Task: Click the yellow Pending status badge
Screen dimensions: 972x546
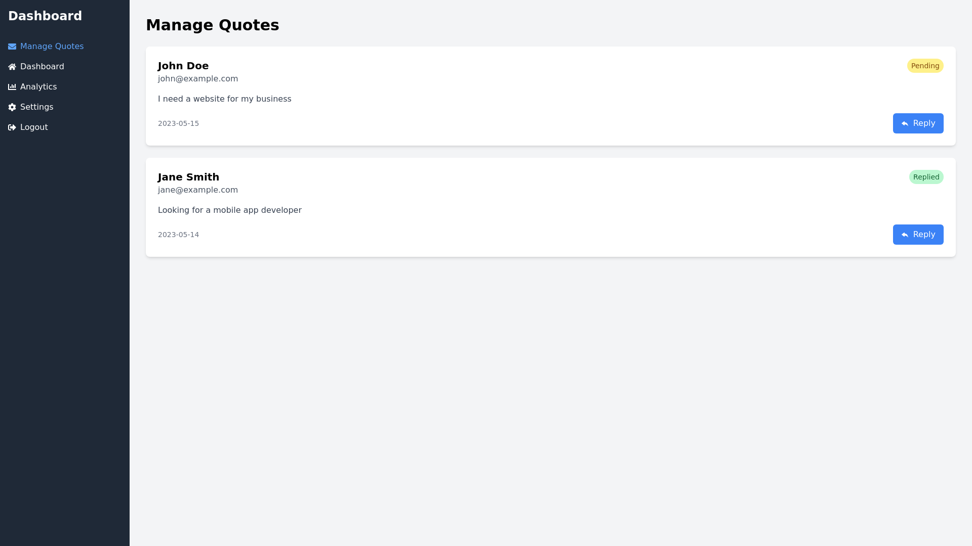Action: (925, 66)
